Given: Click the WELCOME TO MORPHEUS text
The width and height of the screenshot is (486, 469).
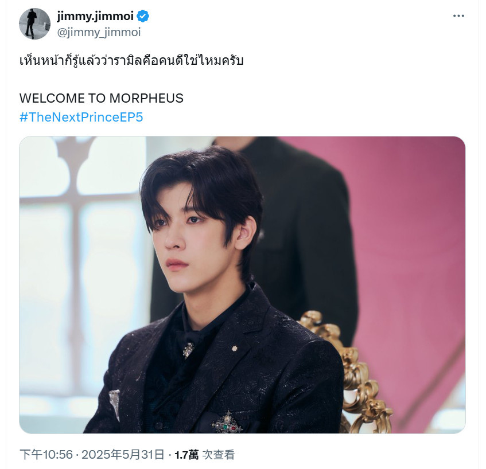Looking at the screenshot, I should point(102,98).
